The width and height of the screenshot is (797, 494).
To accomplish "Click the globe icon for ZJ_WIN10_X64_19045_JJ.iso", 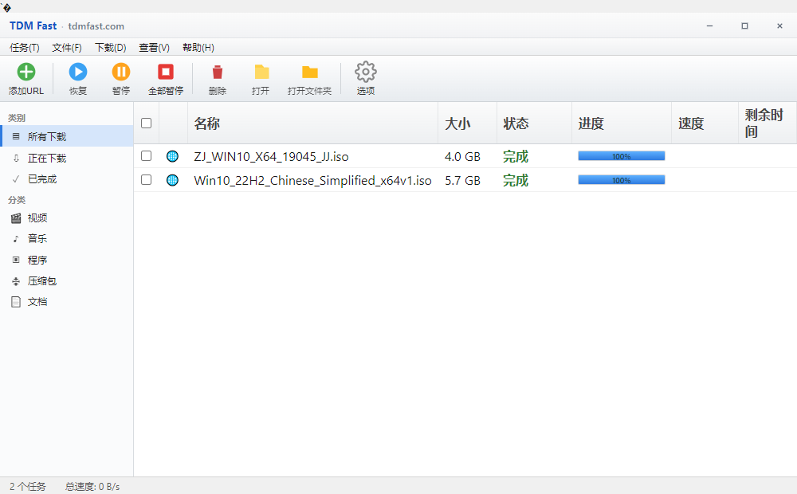I will click(x=172, y=156).
